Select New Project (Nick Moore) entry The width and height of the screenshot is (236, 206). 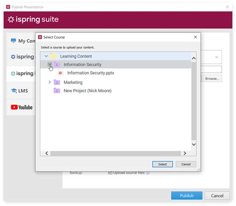point(88,91)
